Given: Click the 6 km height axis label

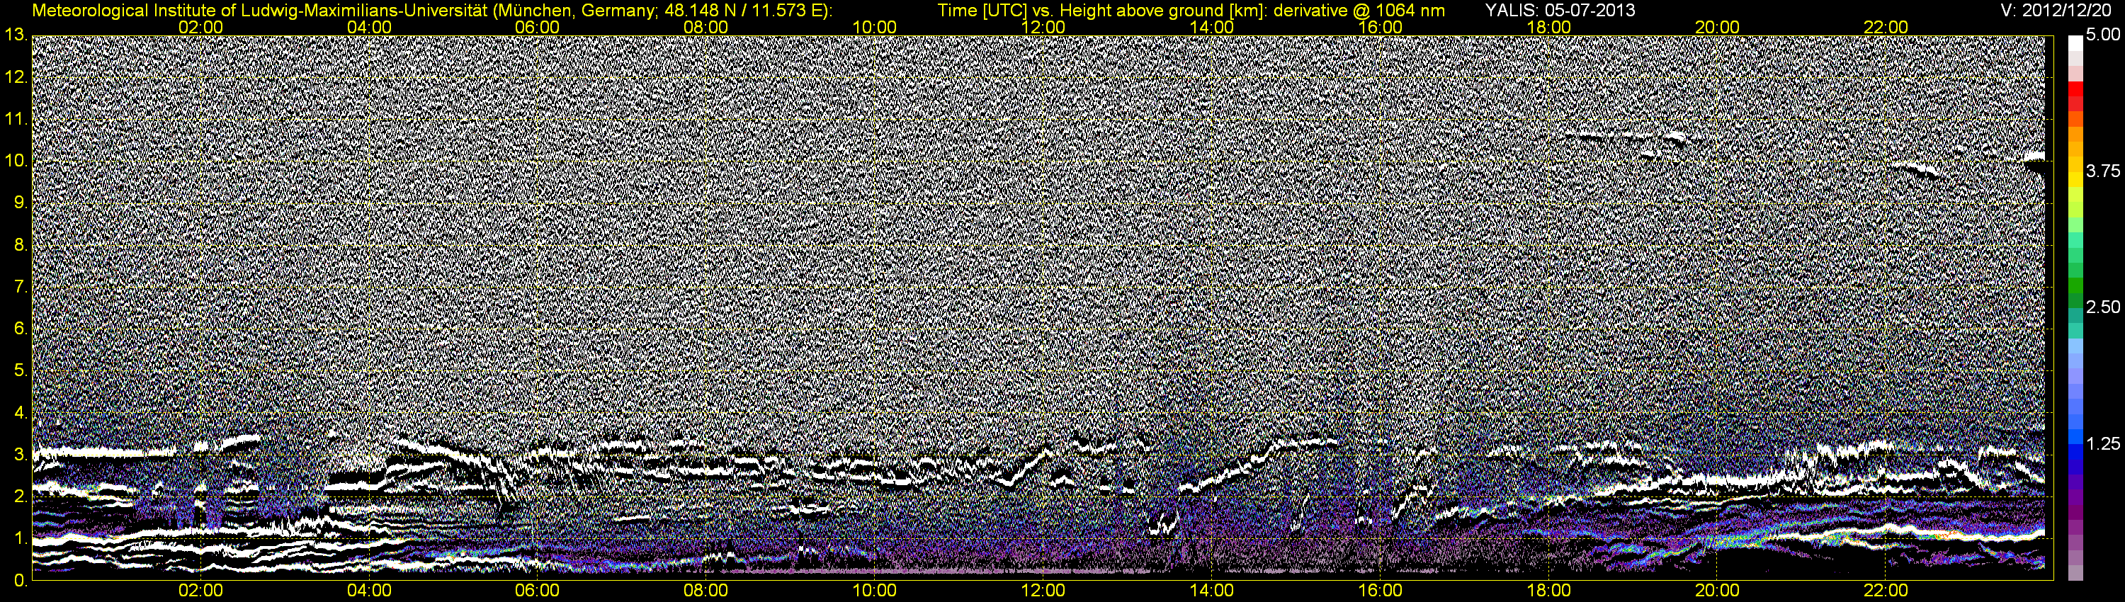Looking at the screenshot, I should click(x=20, y=329).
